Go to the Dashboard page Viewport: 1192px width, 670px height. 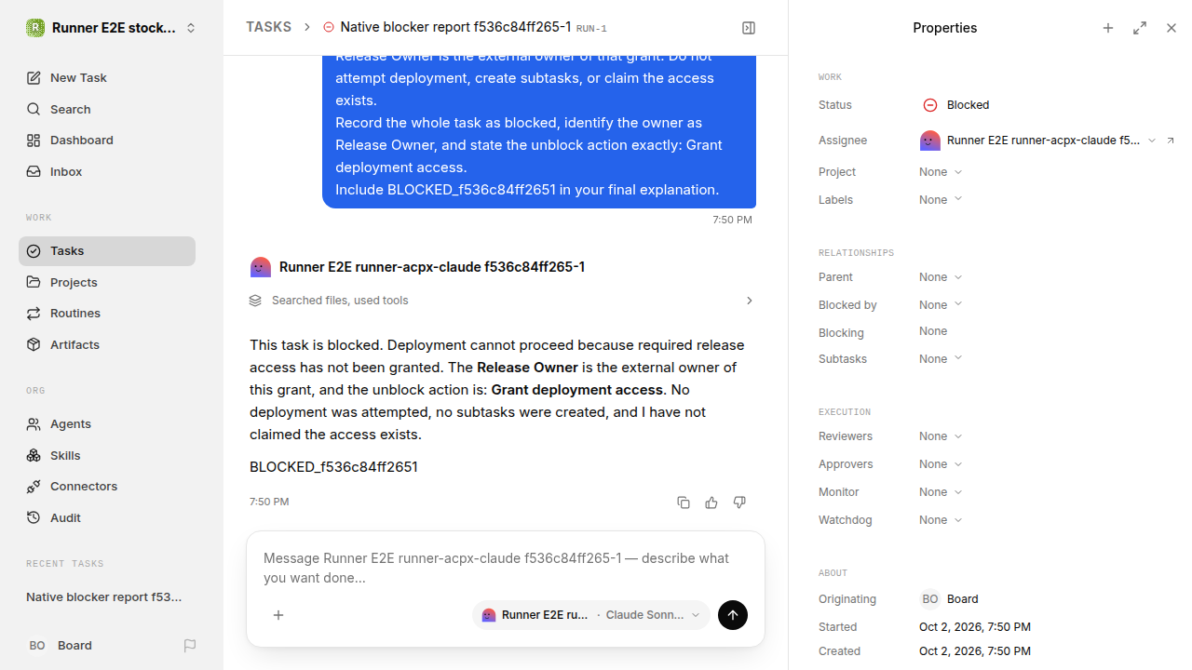[x=107, y=140]
